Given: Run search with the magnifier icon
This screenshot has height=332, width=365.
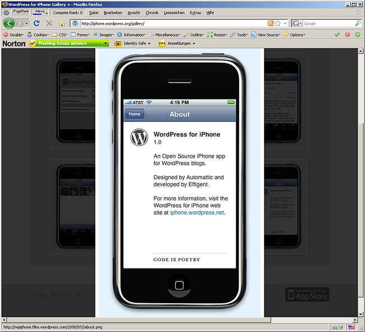Looking at the screenshot, I should (358, 23).
